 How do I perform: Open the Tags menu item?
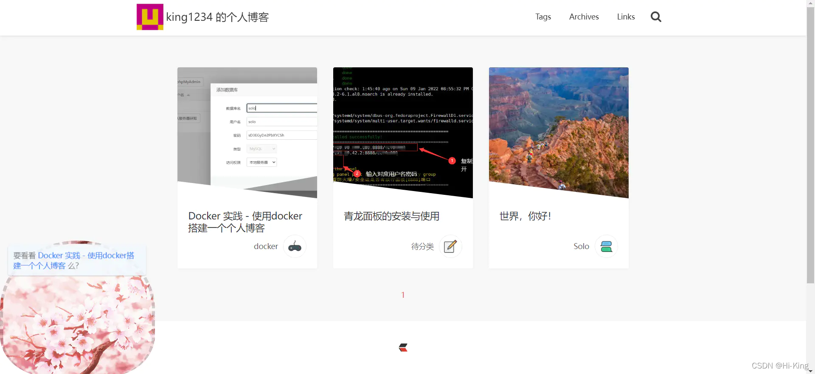[543, 17]
